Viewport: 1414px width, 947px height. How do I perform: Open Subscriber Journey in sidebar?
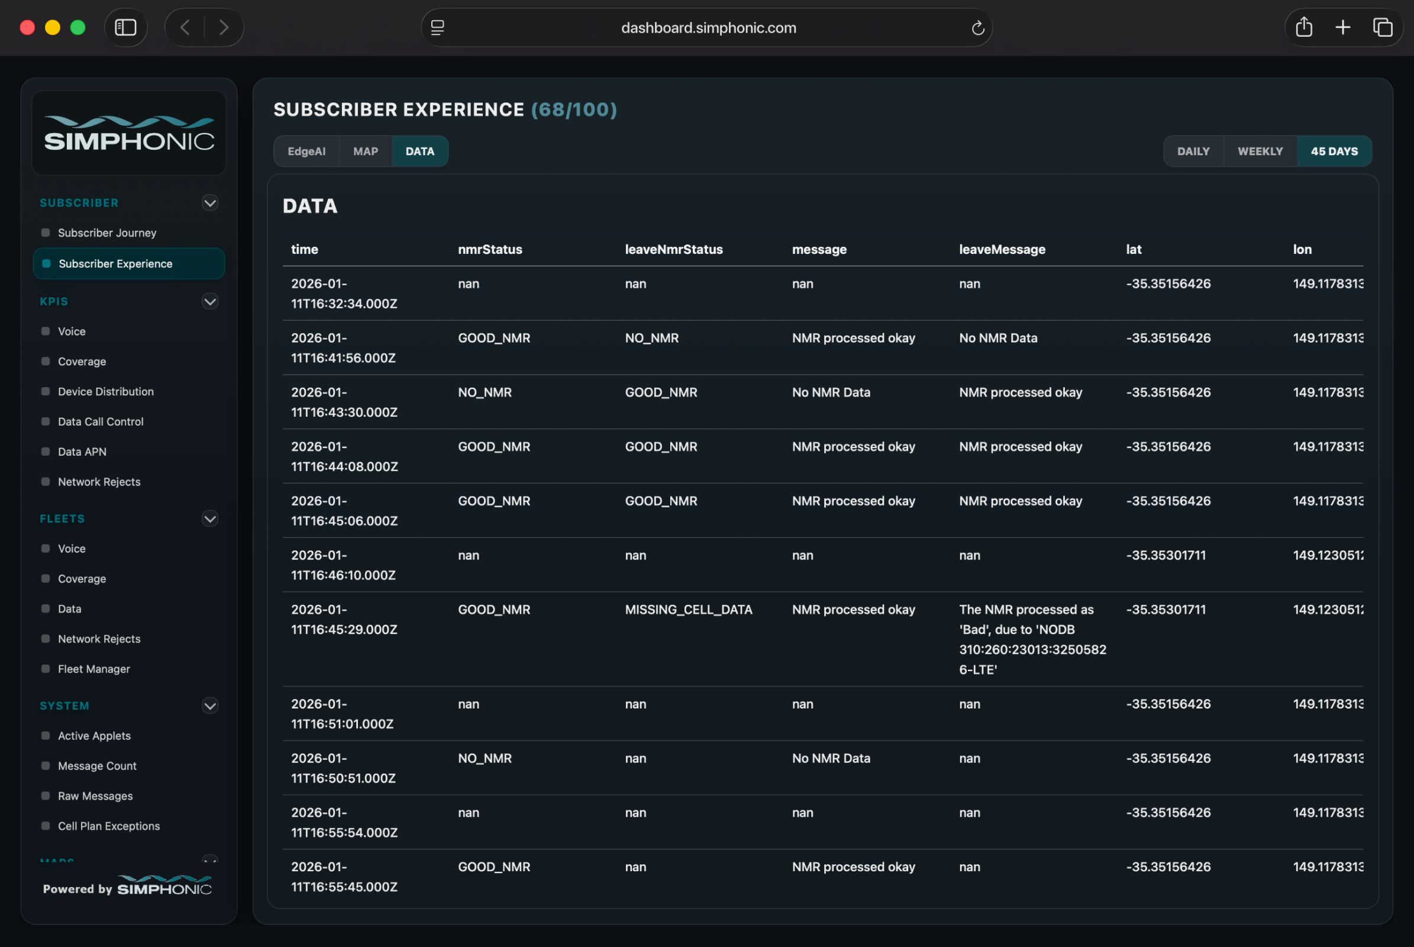tap(107, 233)
